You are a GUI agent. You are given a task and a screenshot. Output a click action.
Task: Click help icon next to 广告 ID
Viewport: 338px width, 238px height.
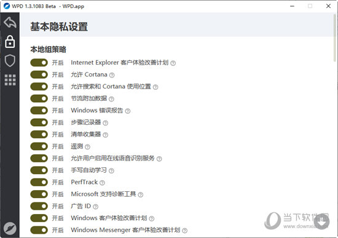pos(95,207)
